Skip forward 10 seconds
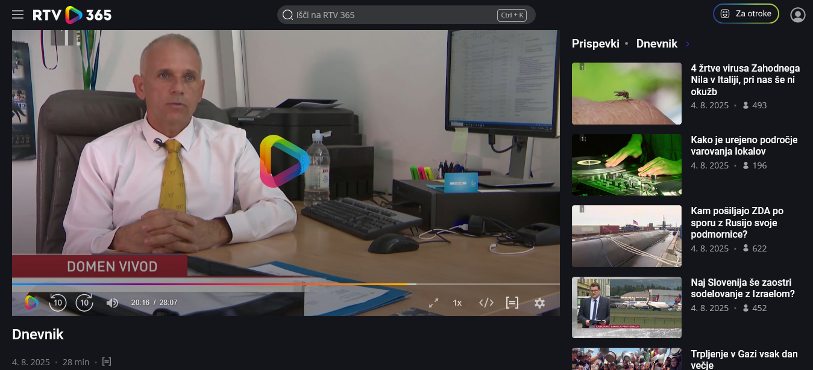 (x=84, y=303)
